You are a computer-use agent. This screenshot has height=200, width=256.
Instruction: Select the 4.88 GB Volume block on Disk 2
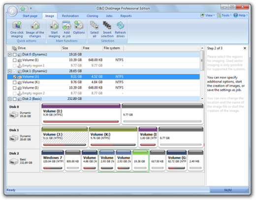click(x=90, y=161)
